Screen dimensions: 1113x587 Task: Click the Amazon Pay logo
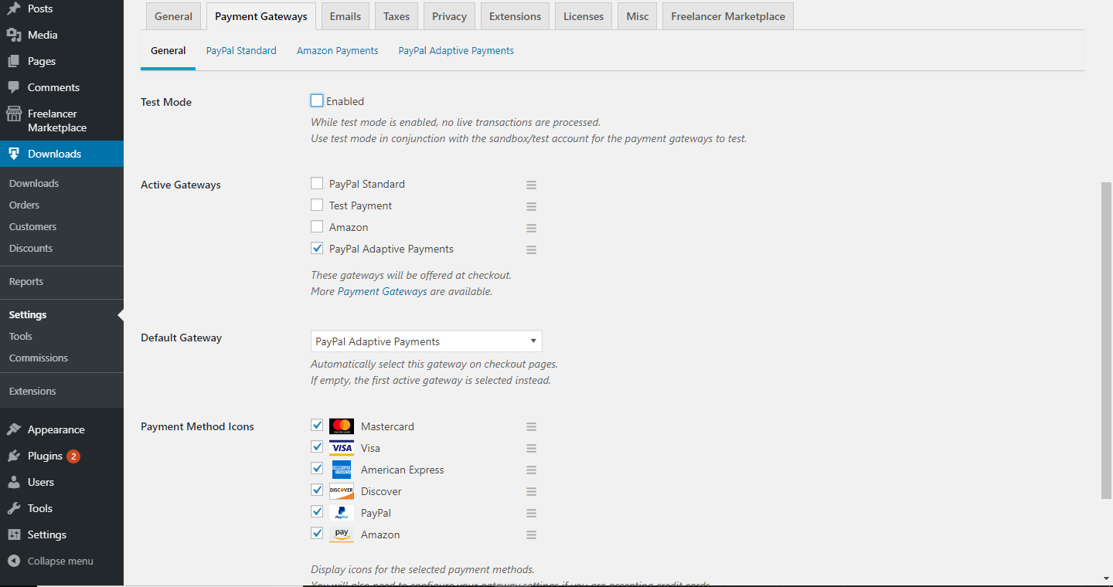pos(342,534)
